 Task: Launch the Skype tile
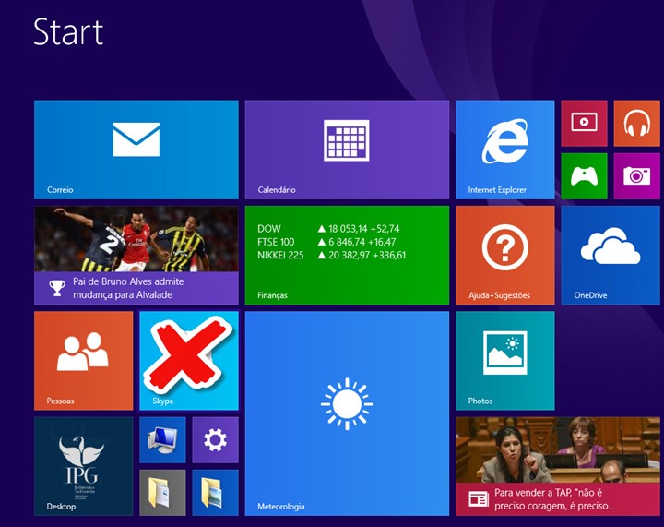(189, 361)
